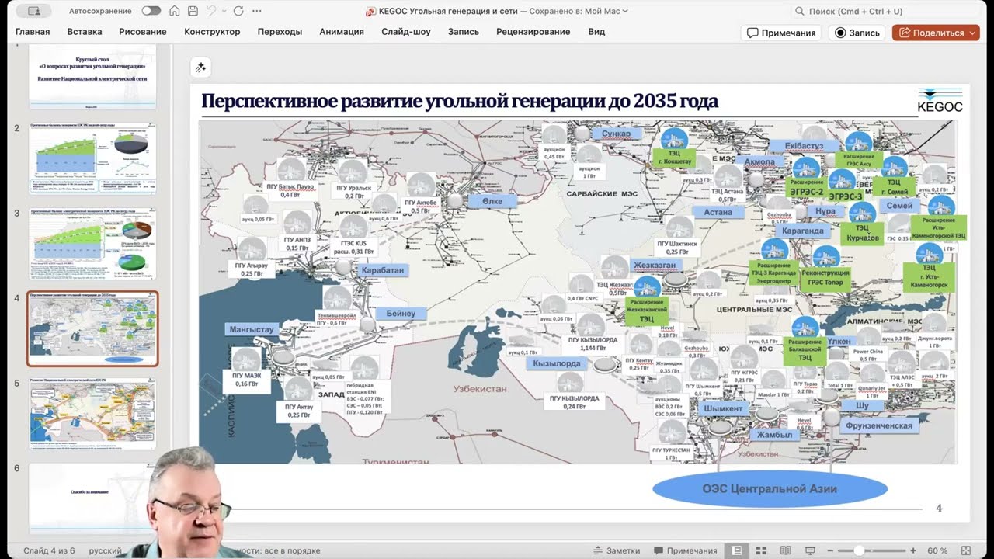Click the Өлке label on the map

[x=492, y=201]
